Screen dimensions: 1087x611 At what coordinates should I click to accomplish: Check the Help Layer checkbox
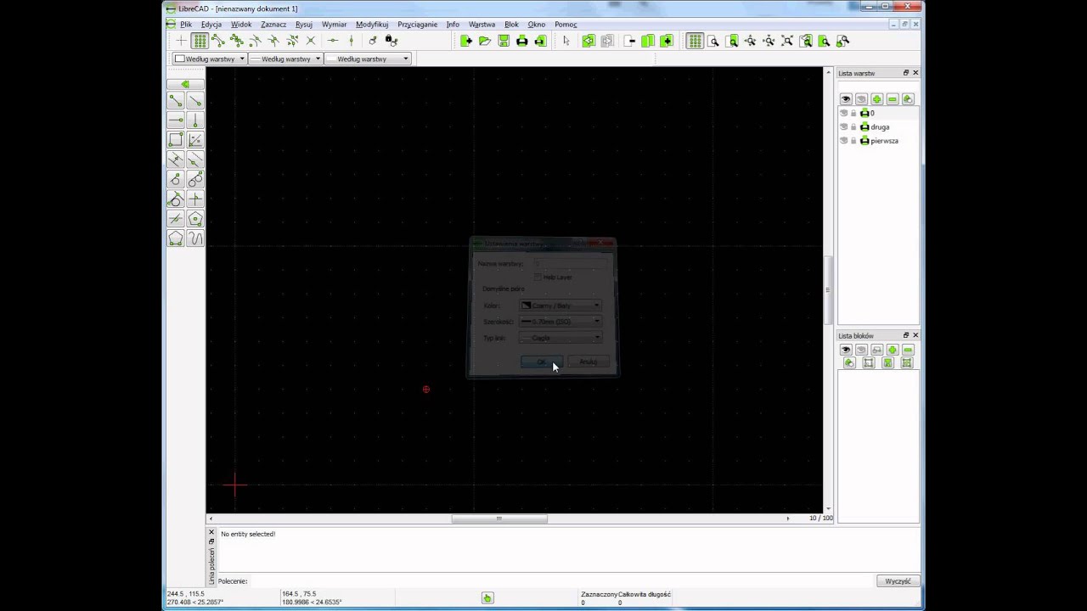pos(538,277)
